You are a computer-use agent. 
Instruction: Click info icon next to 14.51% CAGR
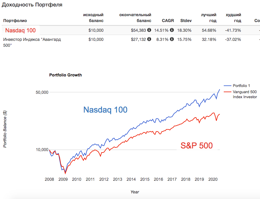point(172,30)
